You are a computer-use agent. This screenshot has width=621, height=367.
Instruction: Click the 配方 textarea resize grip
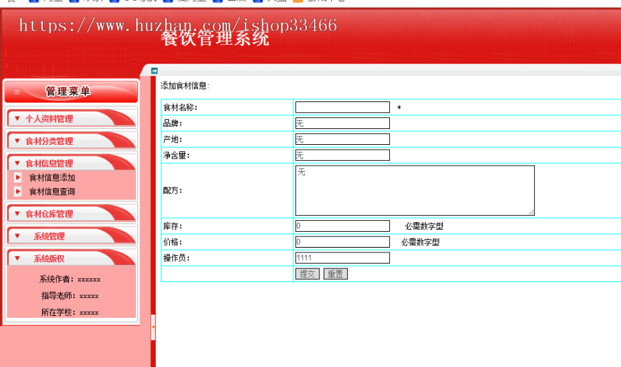(x=531, y=212)
